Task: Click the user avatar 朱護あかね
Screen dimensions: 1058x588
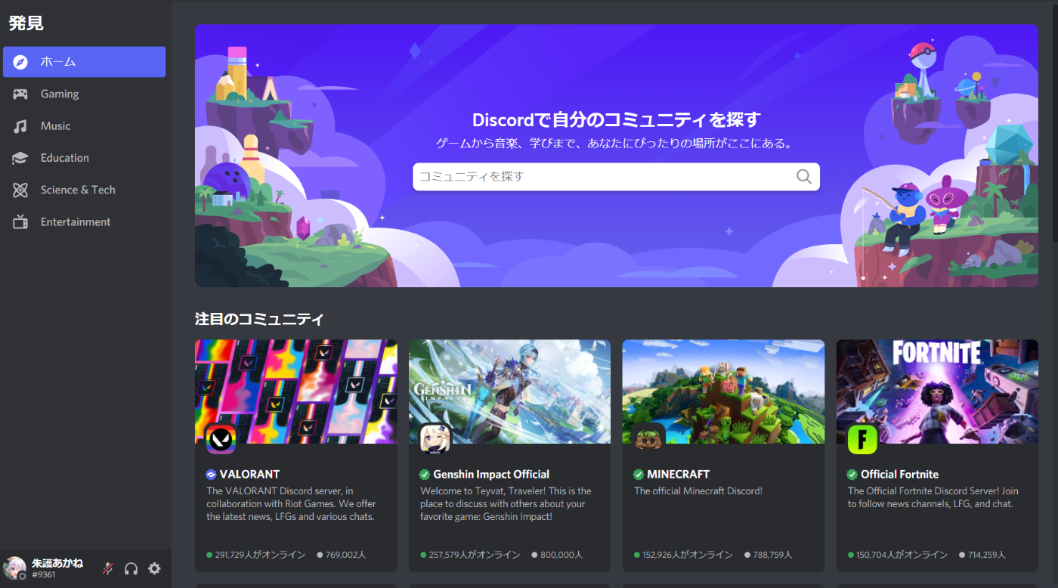Action: tap(14, 568)
